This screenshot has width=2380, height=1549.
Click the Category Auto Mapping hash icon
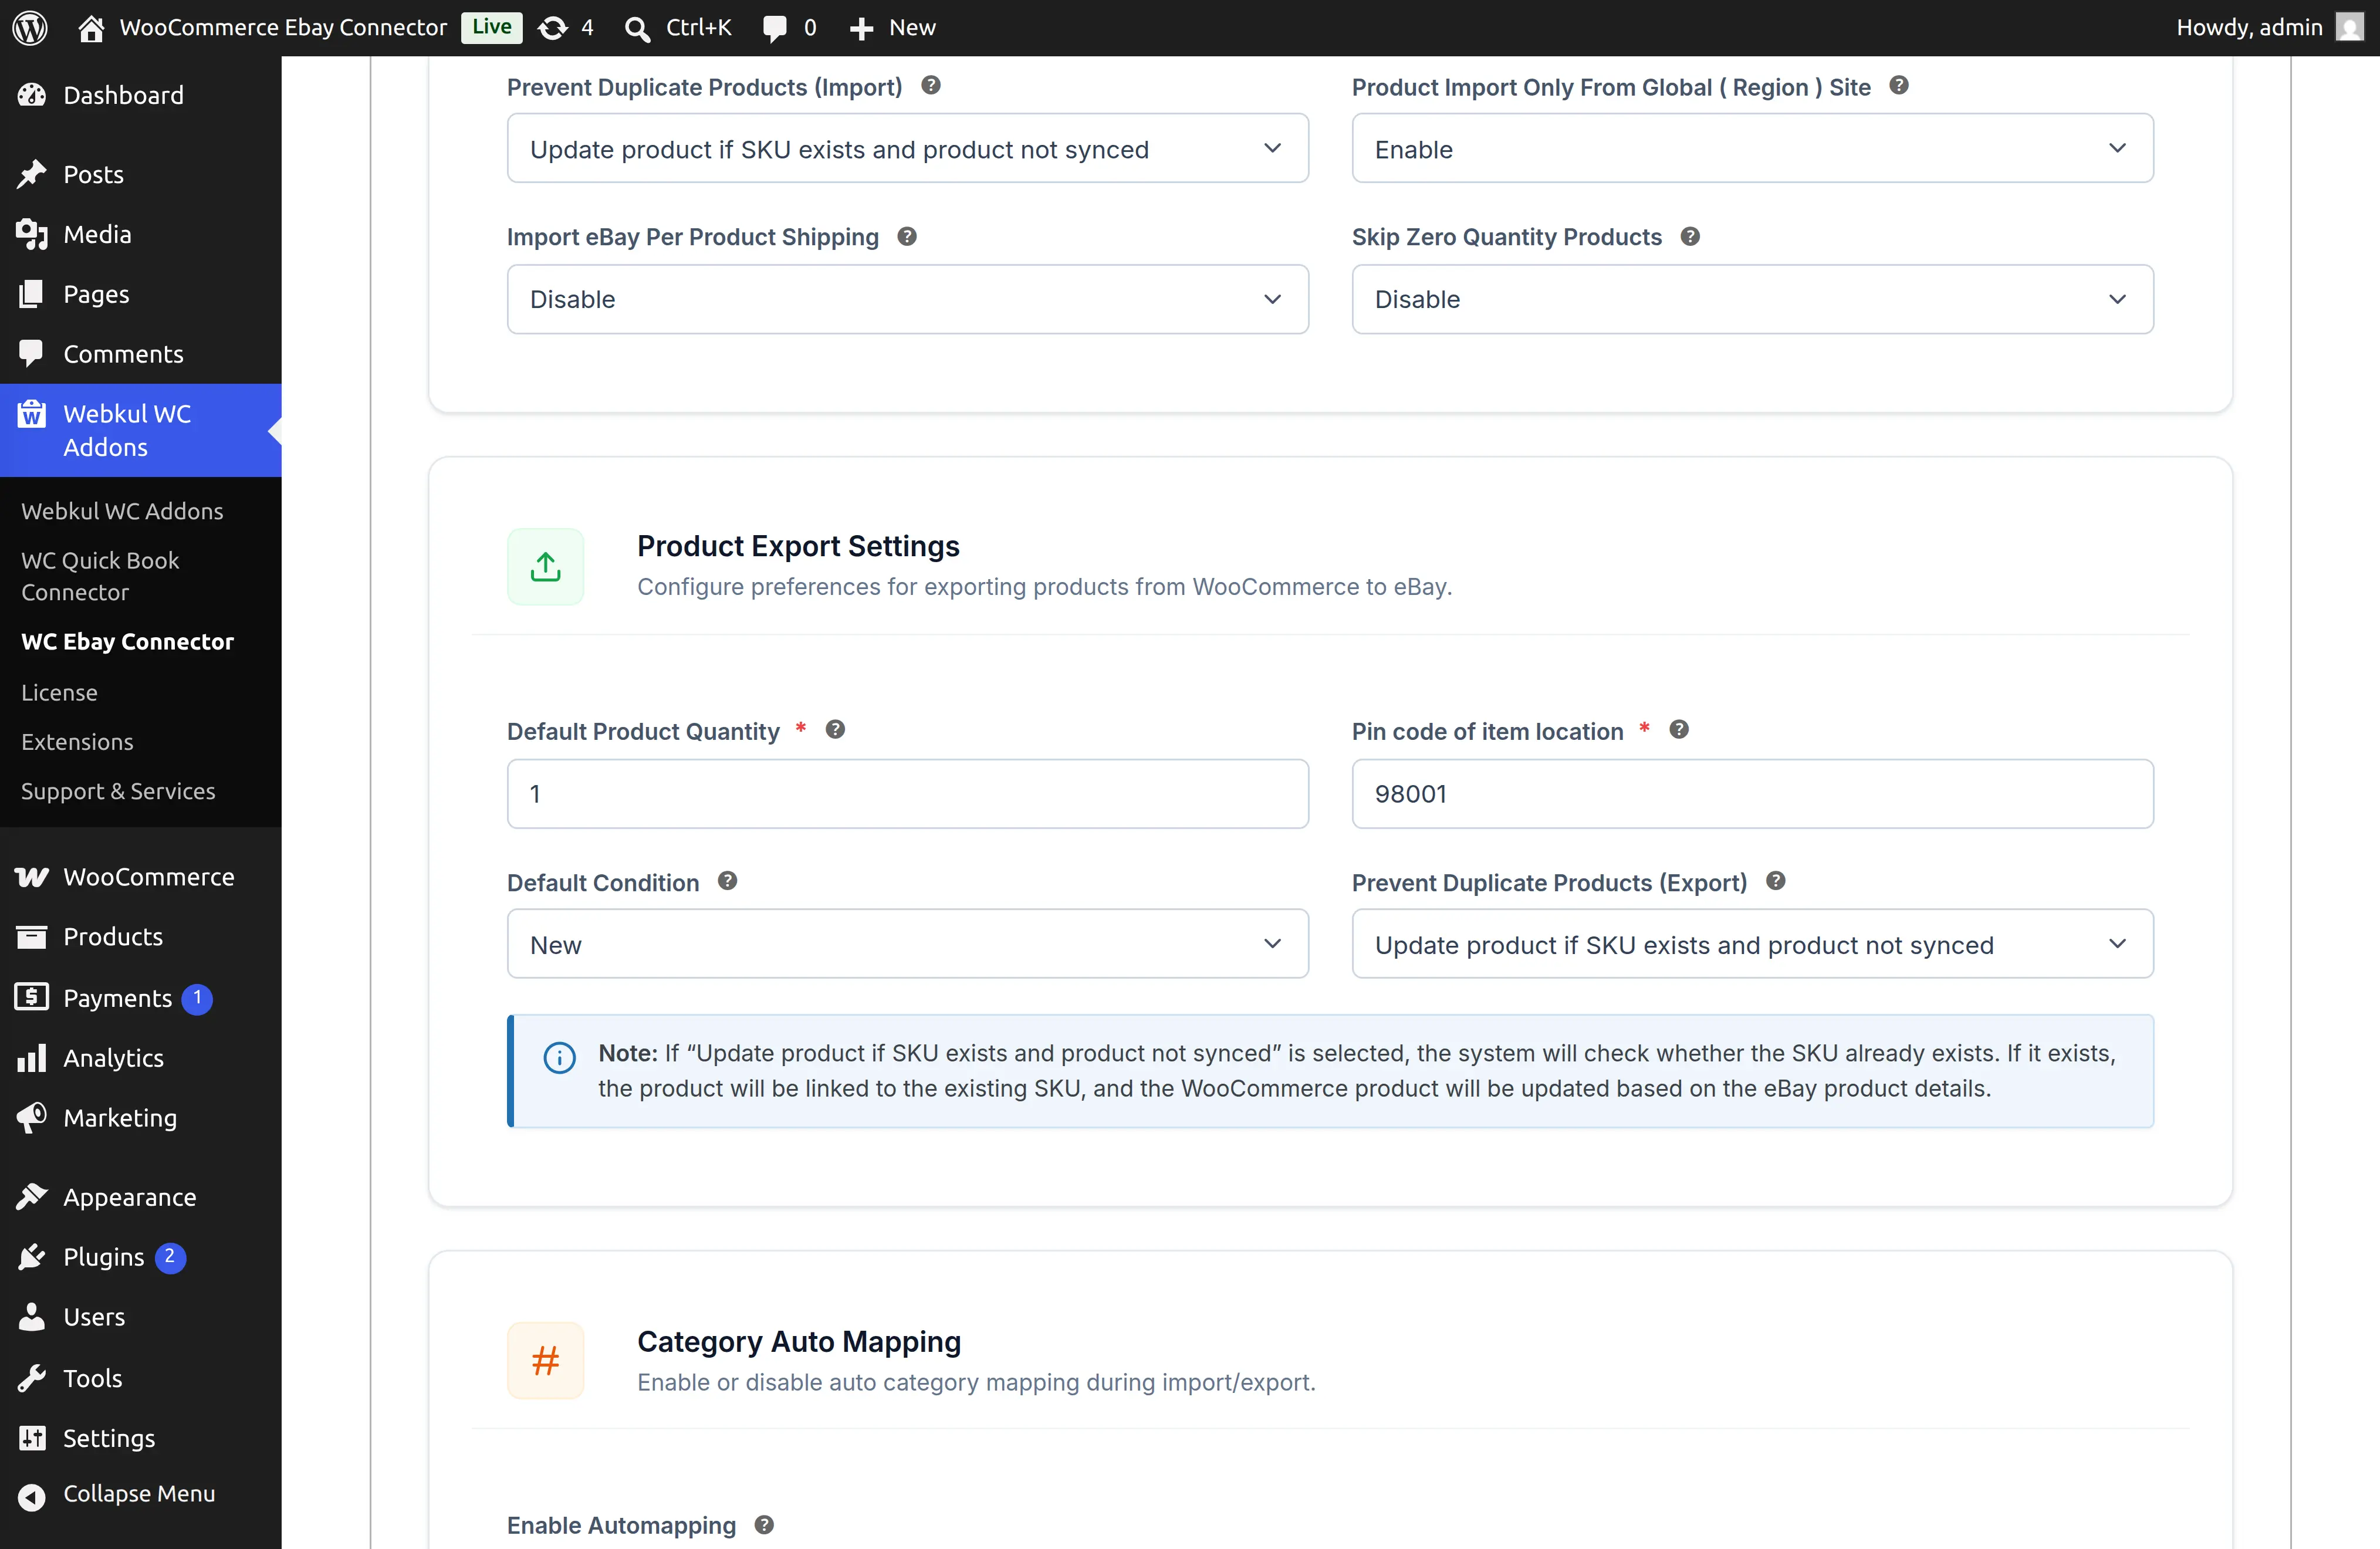[x=545, y=1361]
